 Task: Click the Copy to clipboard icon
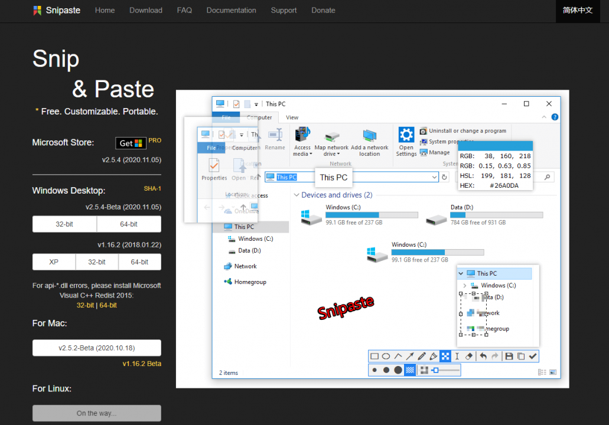[x=521, y=357]
